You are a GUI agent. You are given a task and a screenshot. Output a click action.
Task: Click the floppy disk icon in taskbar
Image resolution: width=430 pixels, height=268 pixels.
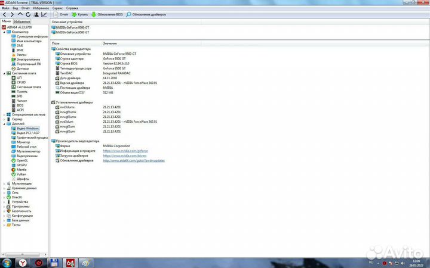coord(54,263)
